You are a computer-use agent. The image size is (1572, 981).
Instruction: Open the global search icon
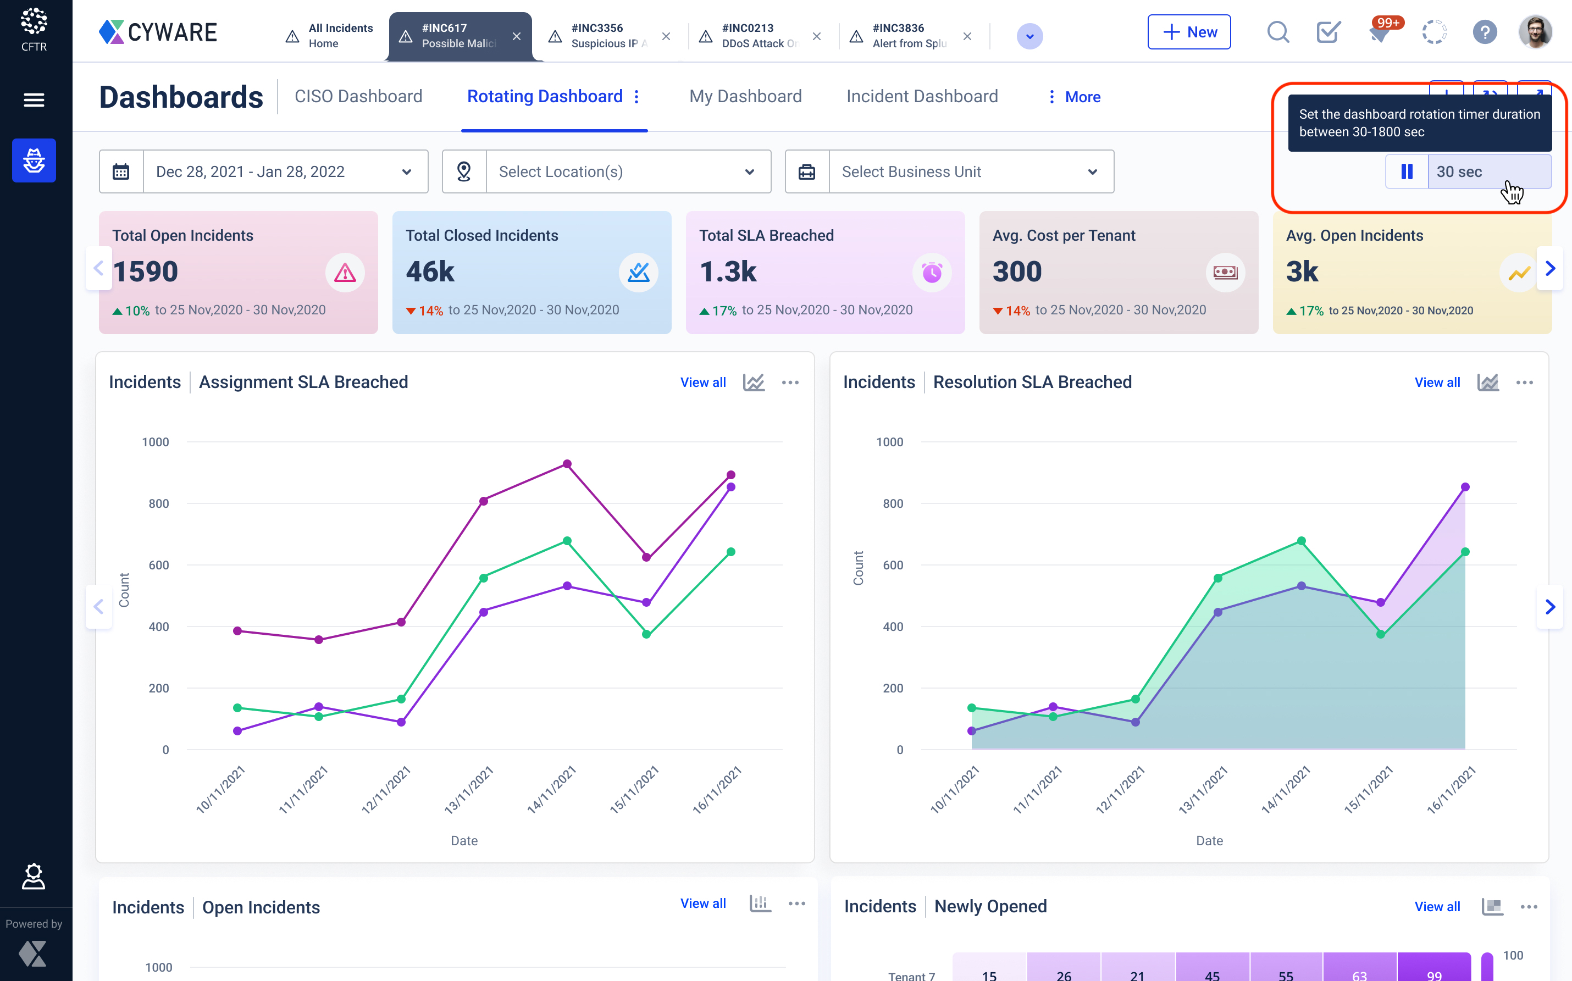tap(1277, 32)
